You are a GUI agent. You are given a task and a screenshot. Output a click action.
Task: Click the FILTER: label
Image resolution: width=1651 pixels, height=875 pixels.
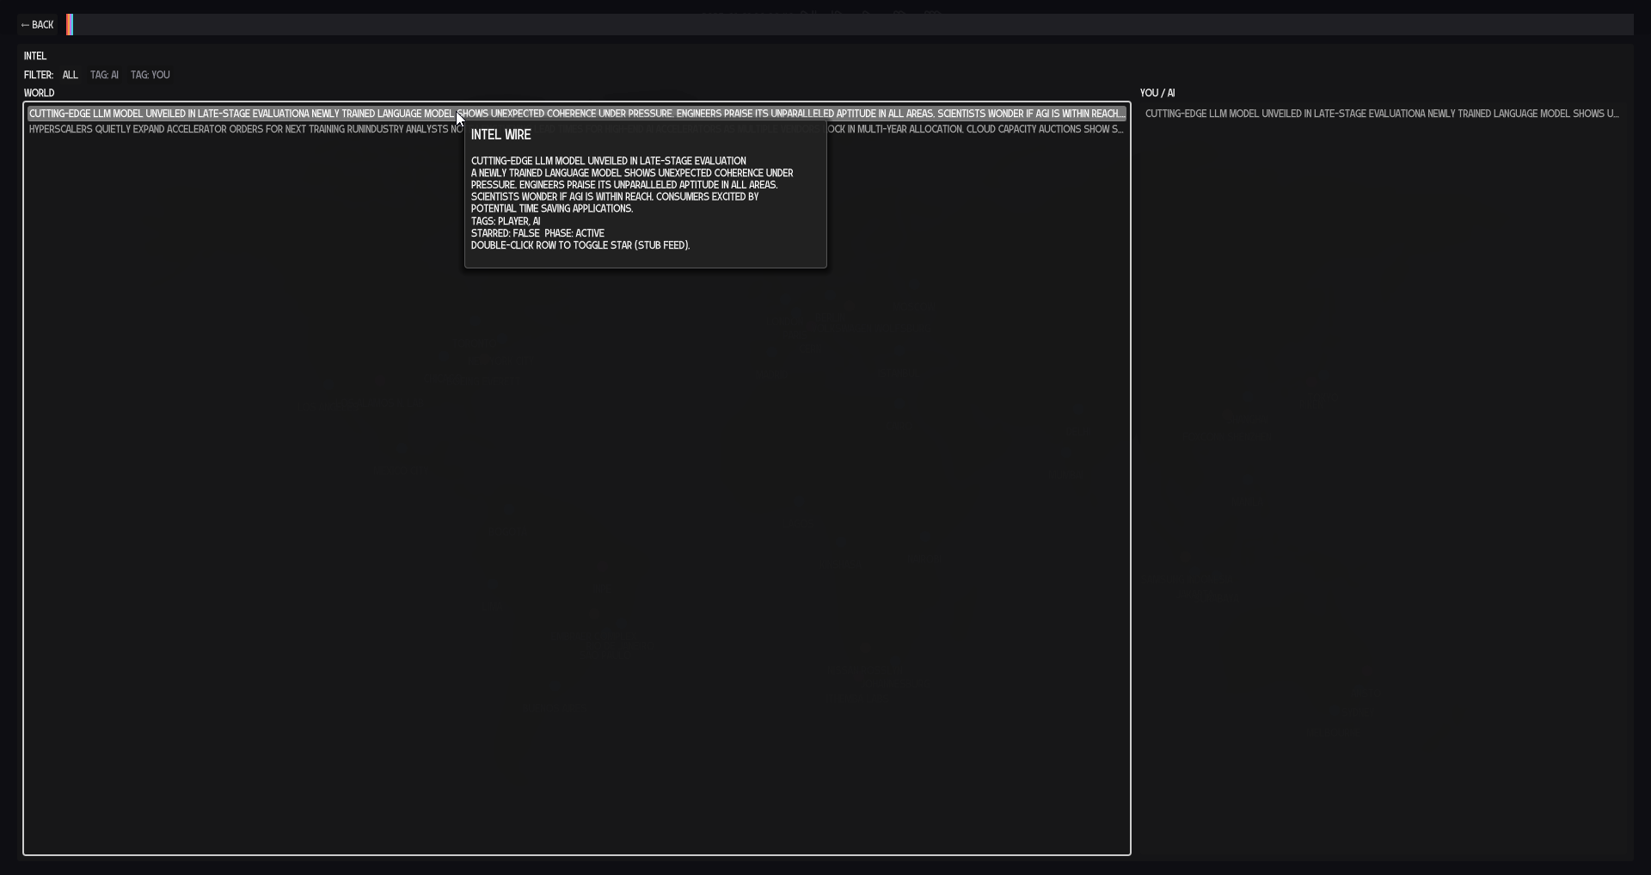(39, 75)
